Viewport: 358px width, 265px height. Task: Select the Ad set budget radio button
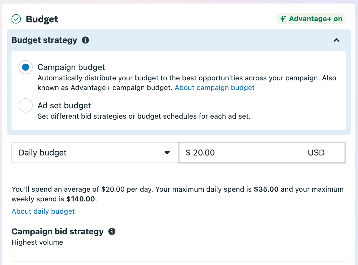coord(26,105)
